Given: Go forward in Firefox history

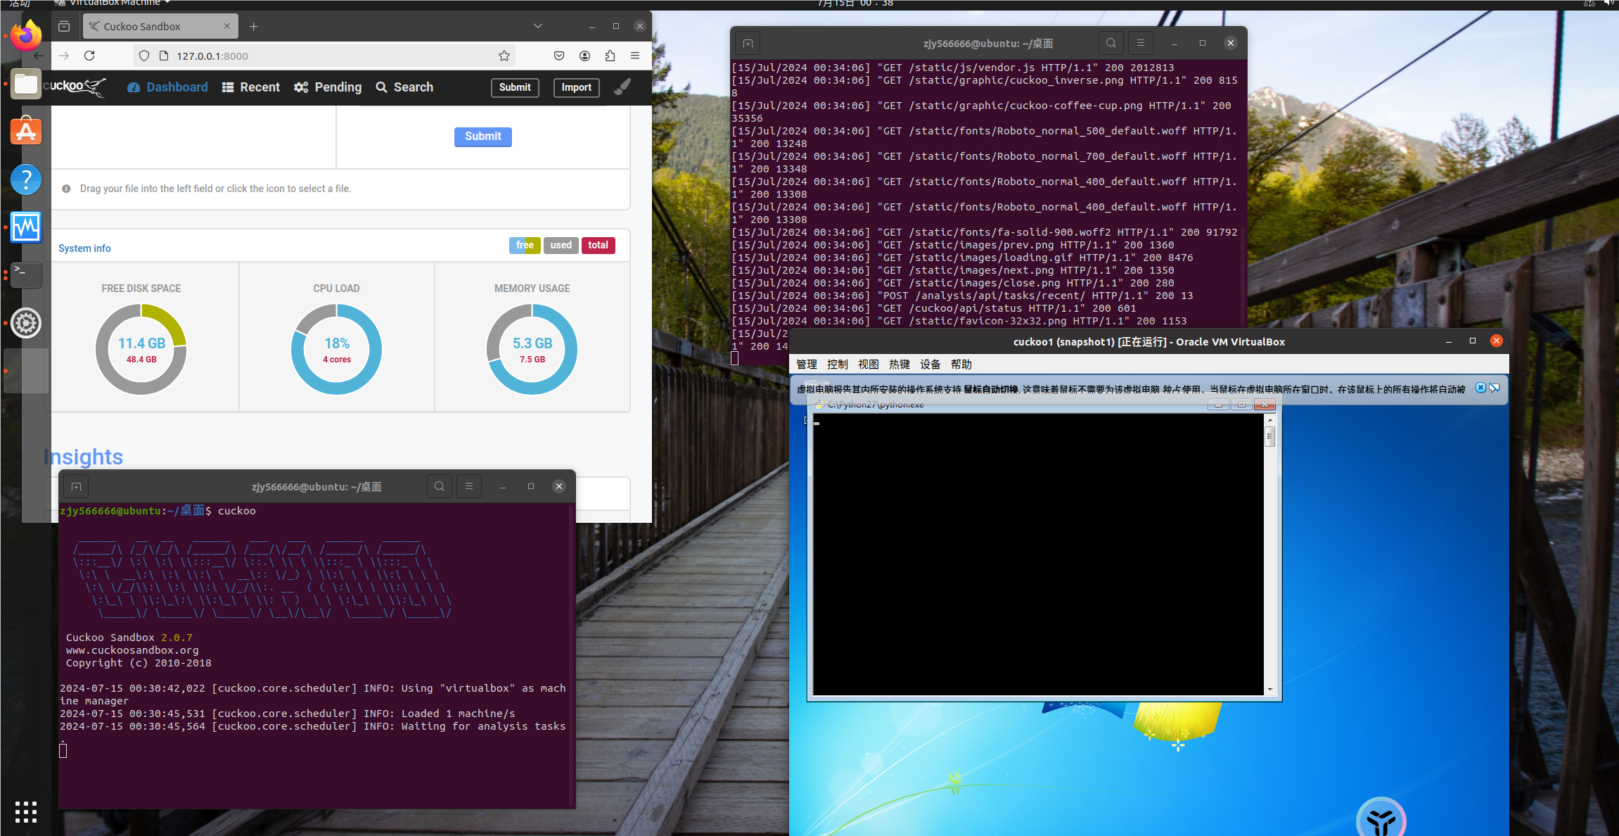Looking at the screenshot, I should (64, 56).
